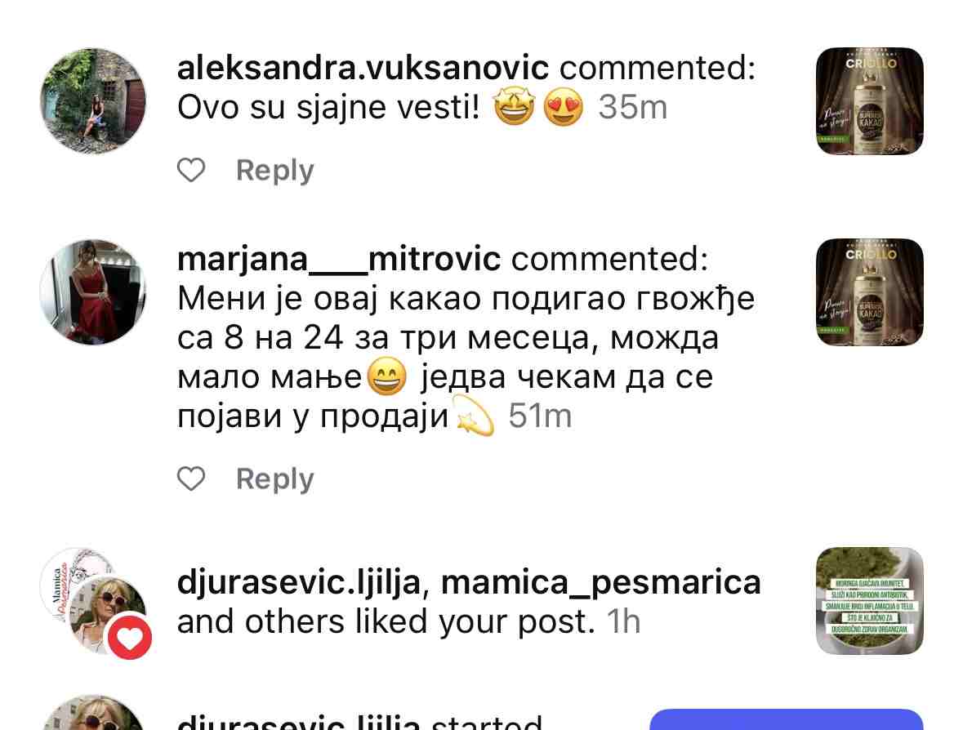Image resolution: width=963 pixels, height=730 pixels.
Task: Open aleksandra.vuksanovic's profile picture
Action: click(x=93, y=101)
